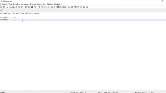The image size is (166, 93).
Task: Minimize the Notepad++ window
Action: click(x=156, y=1)
